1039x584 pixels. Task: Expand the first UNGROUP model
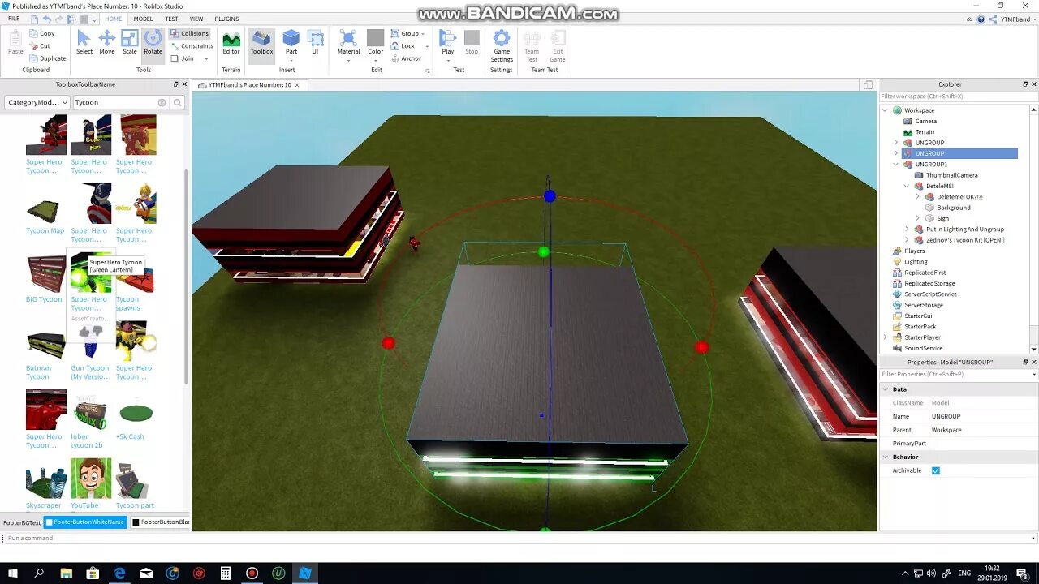896,143
